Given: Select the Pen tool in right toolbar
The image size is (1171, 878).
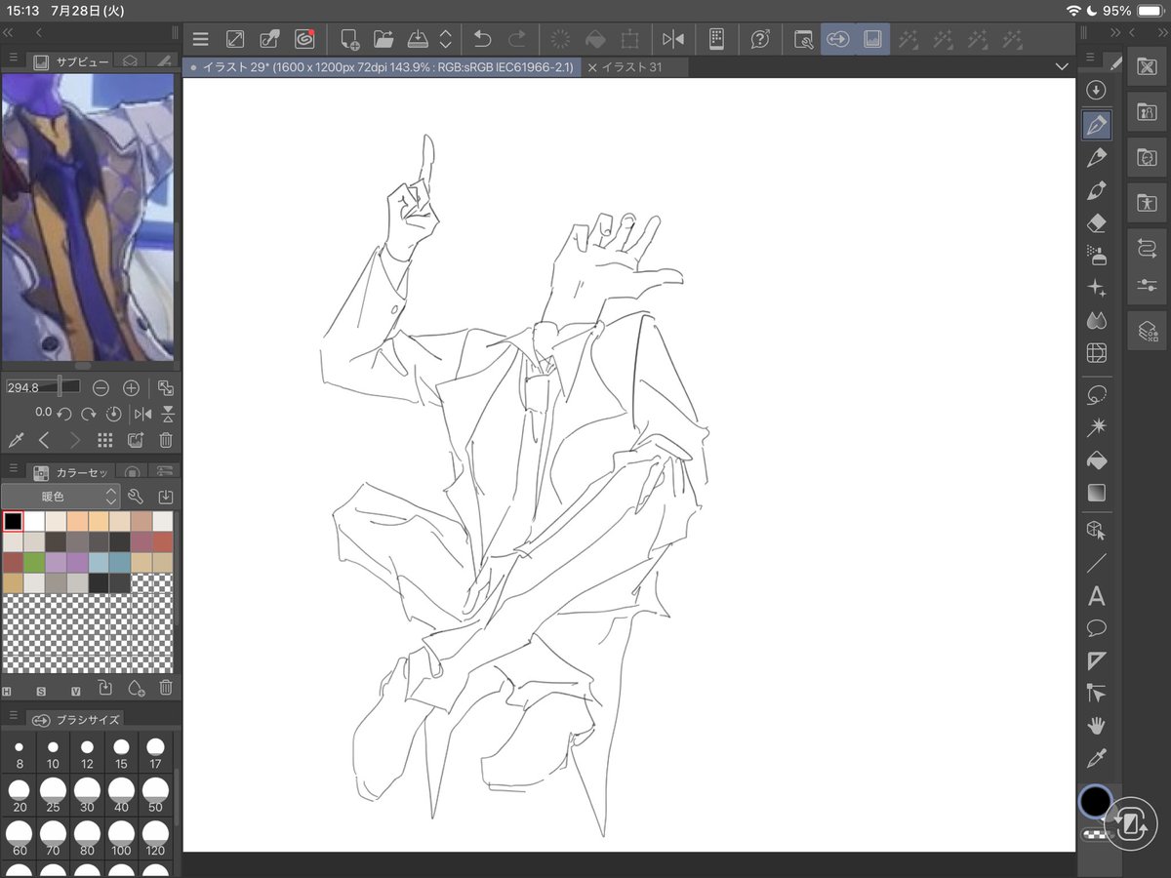Looking at the screenshot, I should point(1097,126).
